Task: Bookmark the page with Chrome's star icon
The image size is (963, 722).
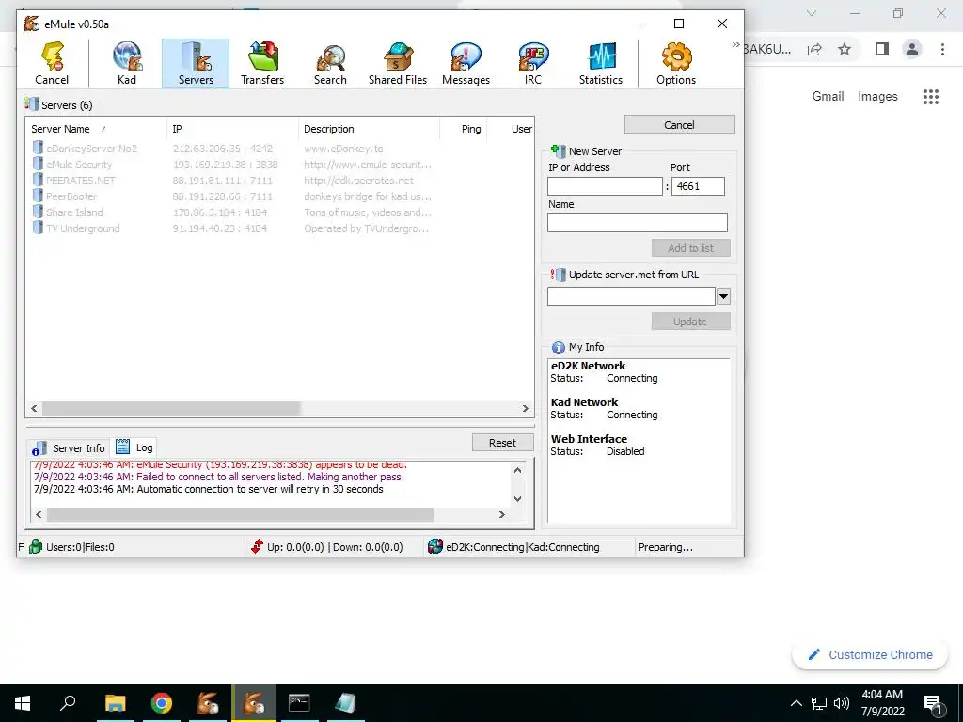Action: click(x=845, y=49)
